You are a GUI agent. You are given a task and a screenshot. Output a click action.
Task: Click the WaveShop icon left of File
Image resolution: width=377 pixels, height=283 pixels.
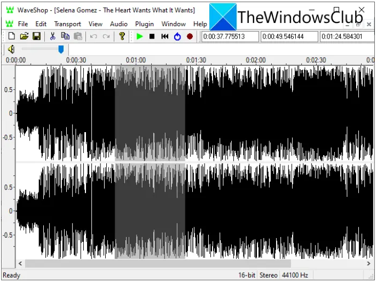pyautogui.click(x=10, y=24)
